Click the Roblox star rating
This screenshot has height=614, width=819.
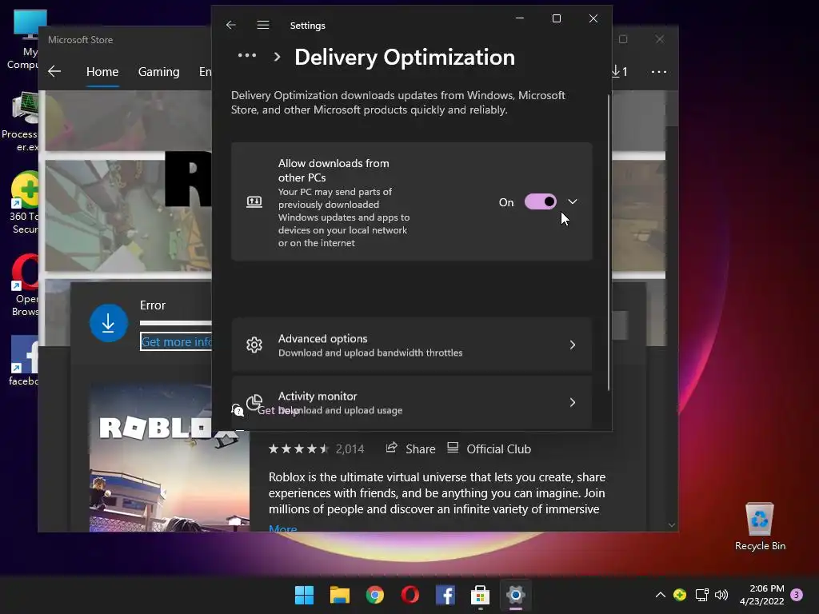point(298,449)
